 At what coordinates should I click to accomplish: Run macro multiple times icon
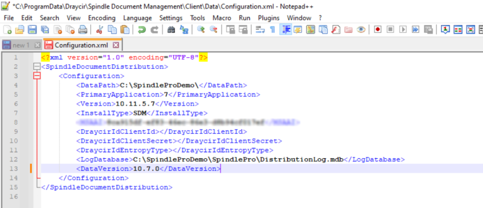[x=415, y=29]
